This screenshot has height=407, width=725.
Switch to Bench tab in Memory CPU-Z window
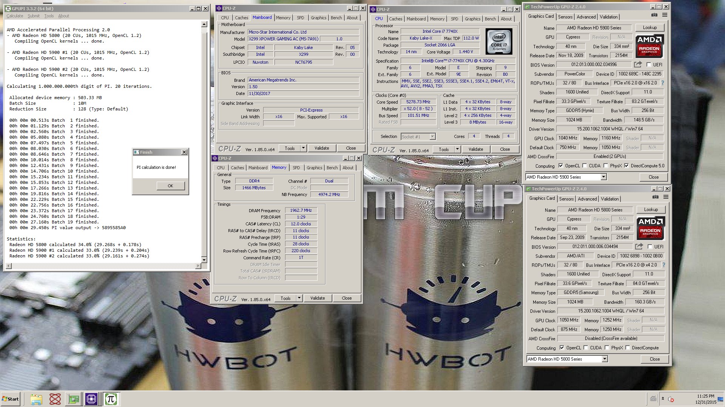[x=332, y=168]
